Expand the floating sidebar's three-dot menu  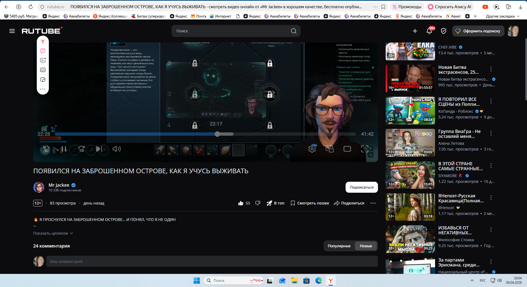pos(43,89)
